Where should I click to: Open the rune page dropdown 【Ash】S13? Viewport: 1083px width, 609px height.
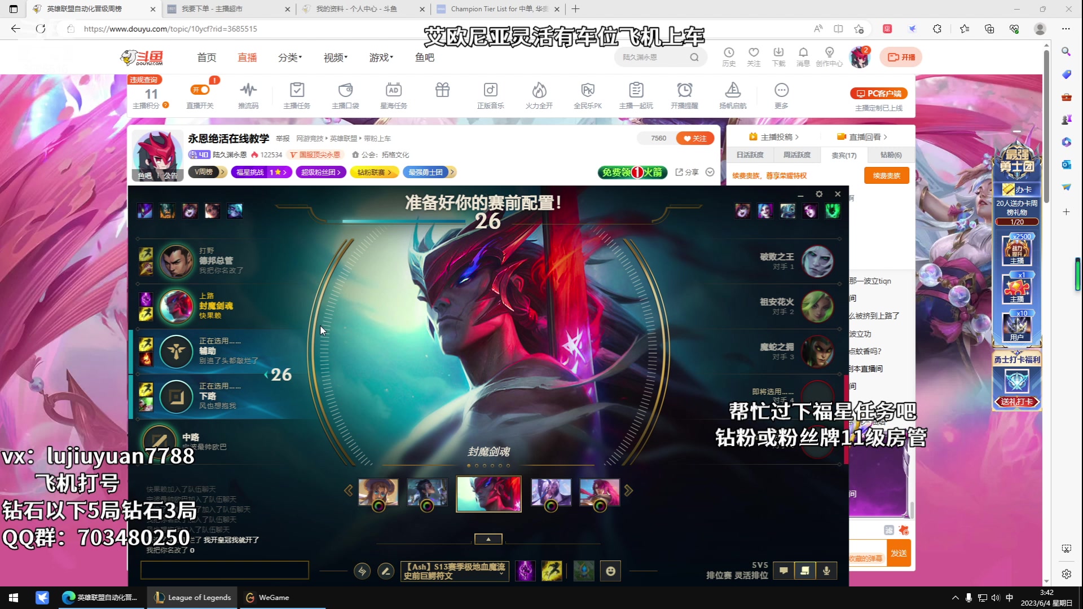[x=455, y=571]
